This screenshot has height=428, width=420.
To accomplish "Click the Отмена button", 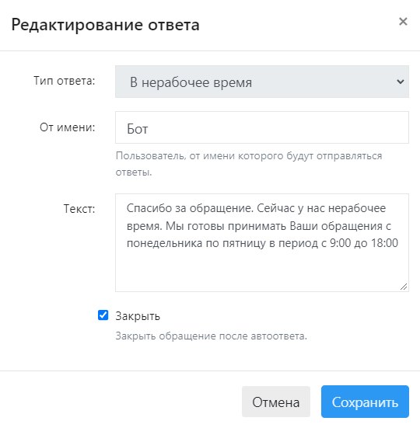I will [x=275, y=402].
